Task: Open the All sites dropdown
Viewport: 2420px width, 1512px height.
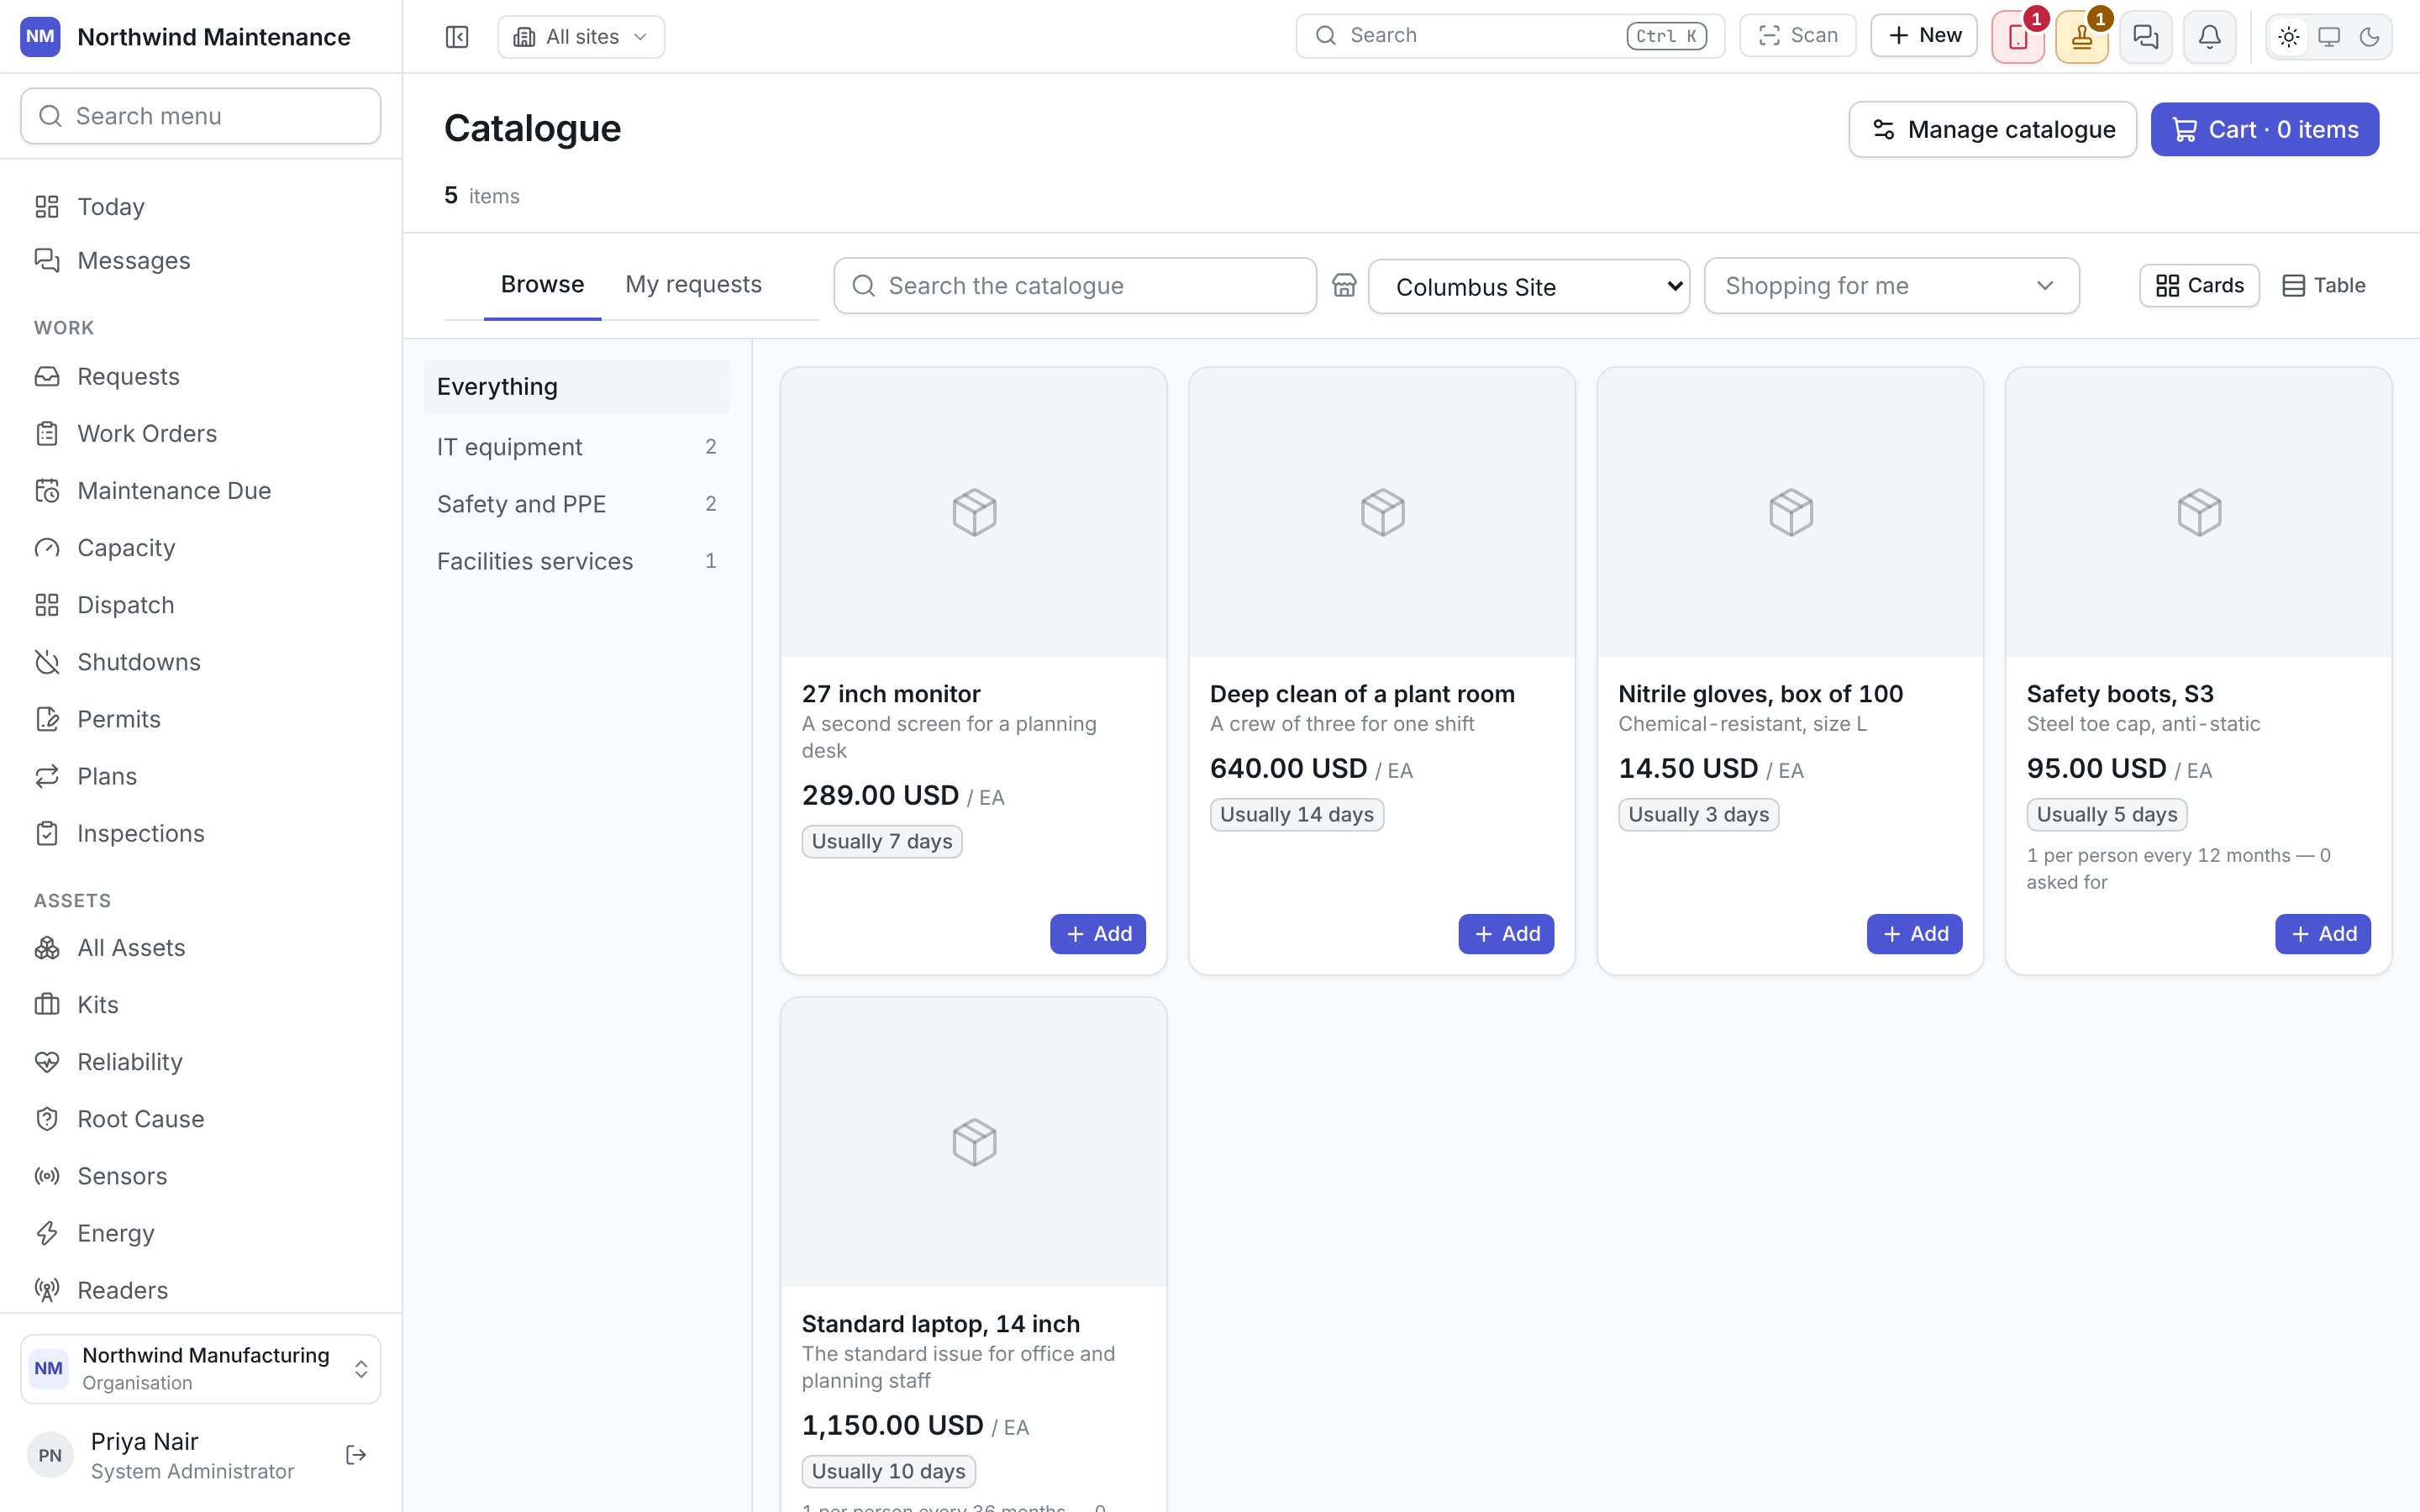Action: coord(581,37)
